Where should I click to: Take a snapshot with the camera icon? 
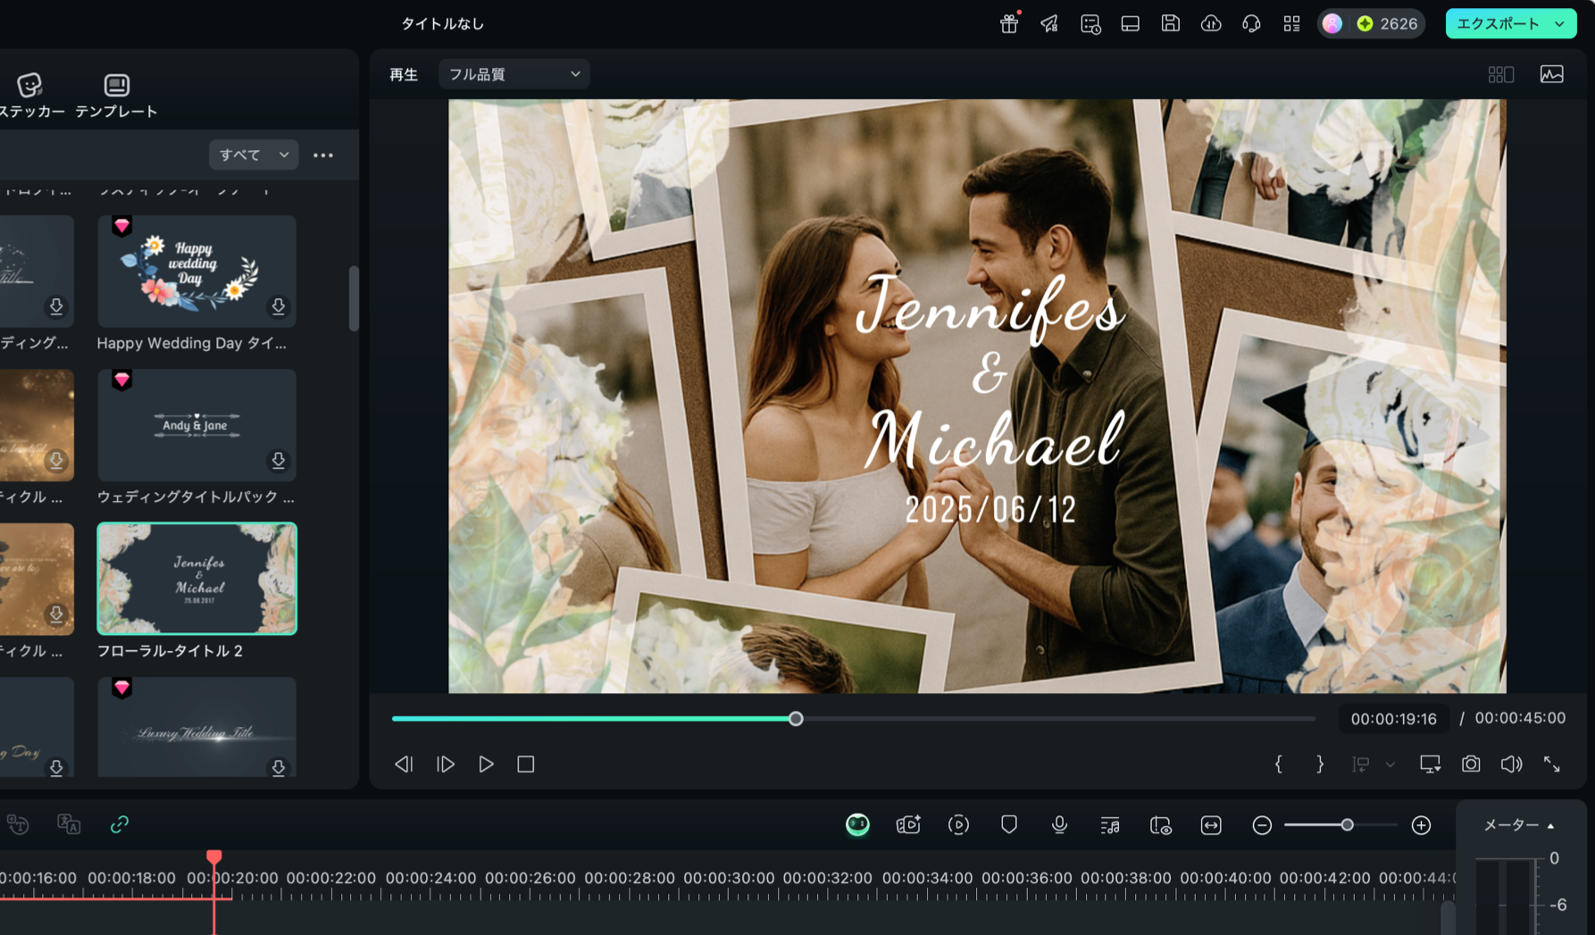click(x=1471, y=764)
